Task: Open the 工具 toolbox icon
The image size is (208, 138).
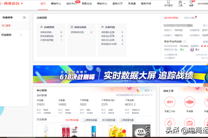Action: tap(180, 2)
